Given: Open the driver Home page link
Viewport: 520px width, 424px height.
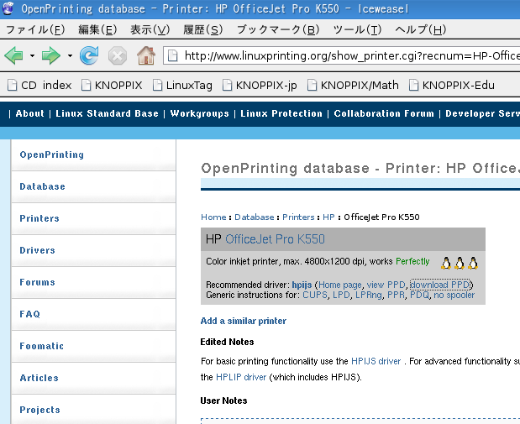Looking at the screenshot, I should 340,285.
